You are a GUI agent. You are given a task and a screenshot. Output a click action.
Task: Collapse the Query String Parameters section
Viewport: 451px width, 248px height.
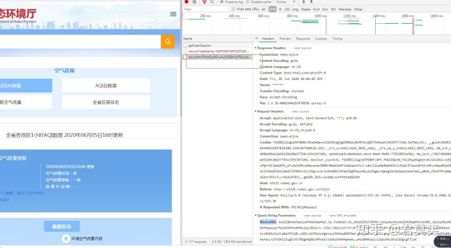[x=256, y=216]
